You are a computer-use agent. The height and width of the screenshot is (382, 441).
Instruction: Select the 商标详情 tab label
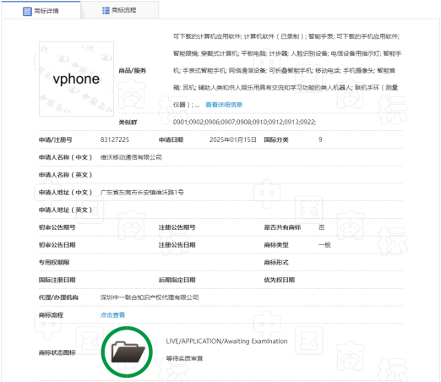click(46, 11)
